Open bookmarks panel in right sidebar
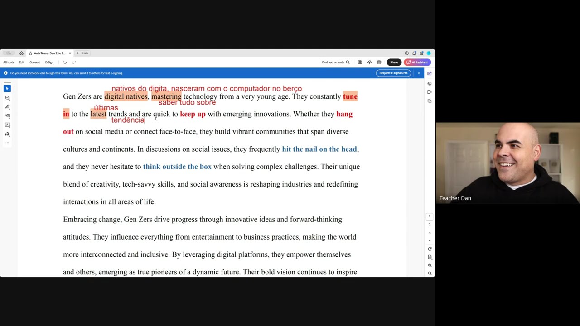 click(430, 92)
